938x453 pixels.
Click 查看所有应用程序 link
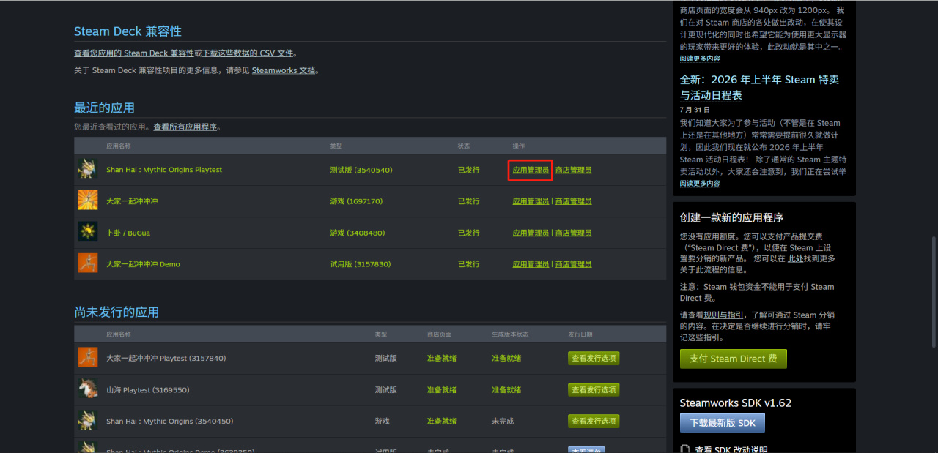point(185,127)
